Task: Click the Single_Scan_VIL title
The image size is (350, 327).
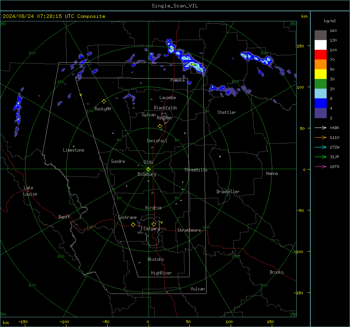Action: (175, 5)
